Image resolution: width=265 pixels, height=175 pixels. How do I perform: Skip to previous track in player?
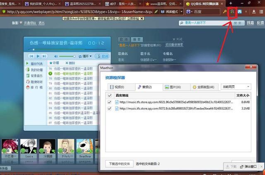click(31, 56)
